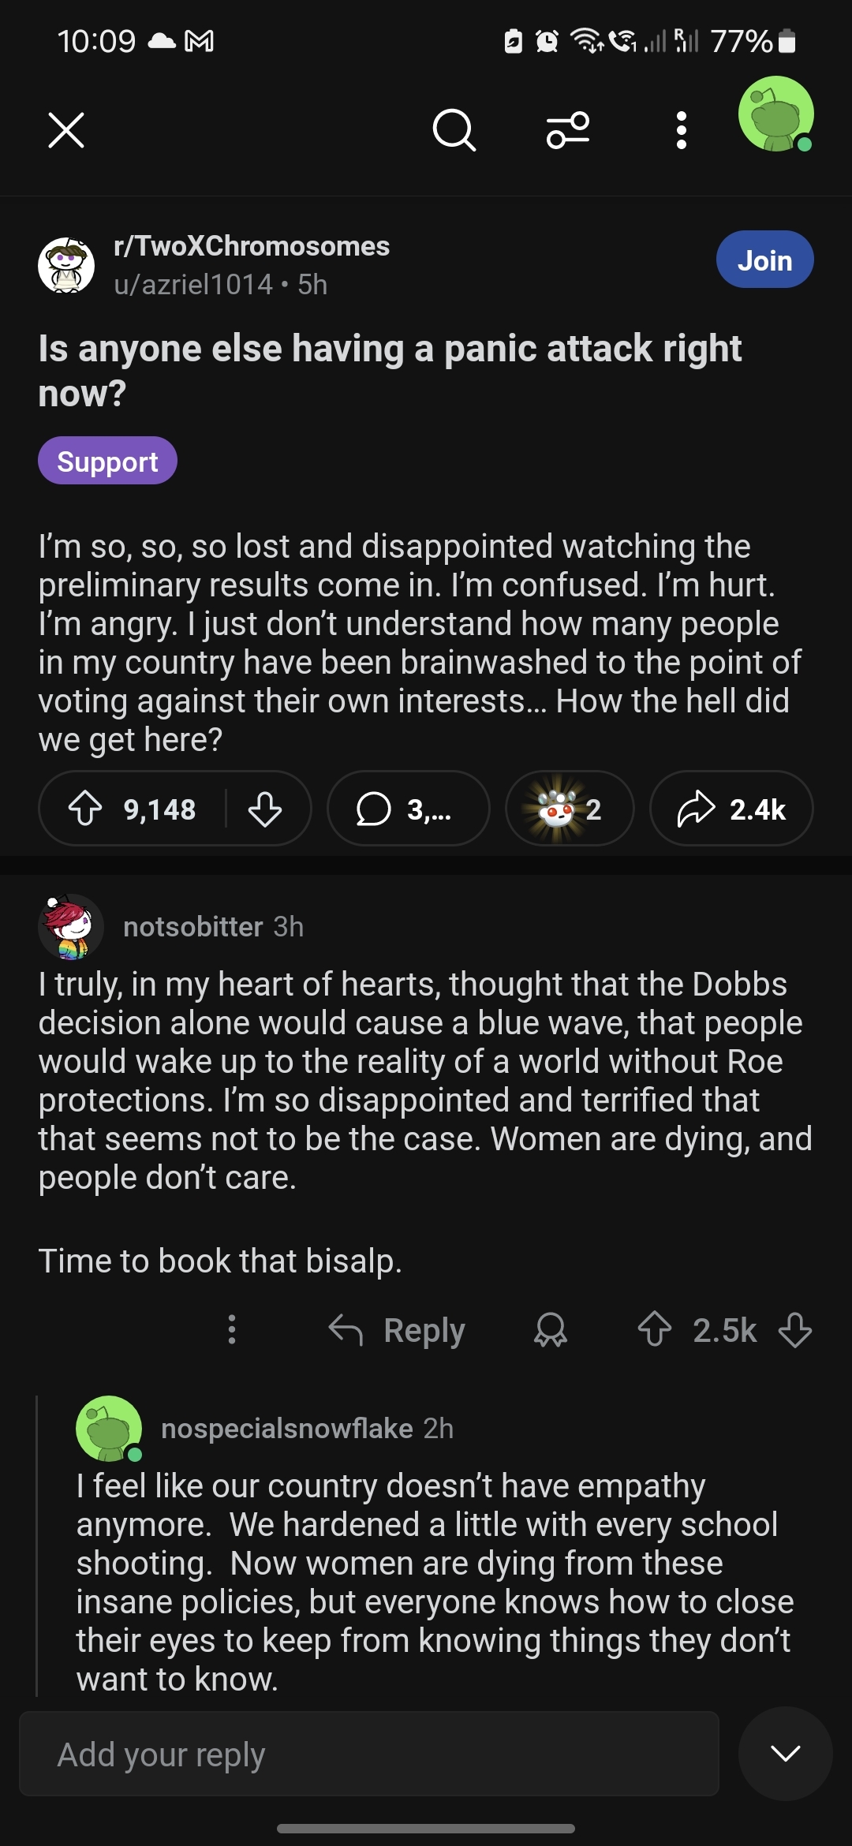Screen dimensions: 852x1846
Task: Open the post comments bubble
Action: pos(407,809)
